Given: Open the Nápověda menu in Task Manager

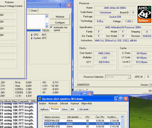Looking at the screenshot, I should click(x=87, y=103).
